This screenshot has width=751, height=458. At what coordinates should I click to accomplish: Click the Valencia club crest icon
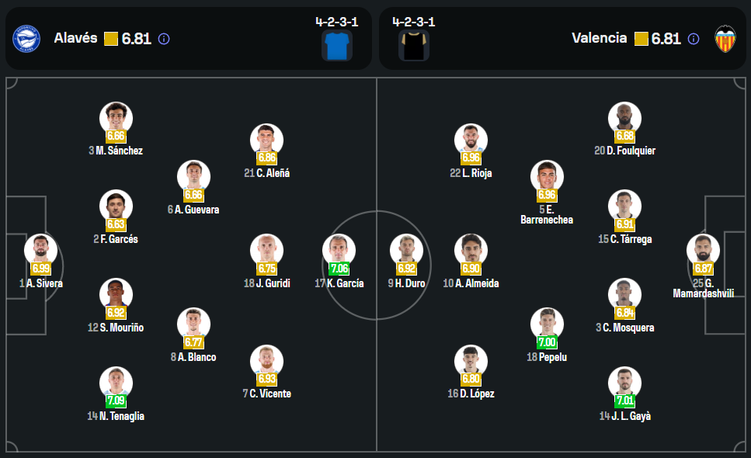[725, 39]
